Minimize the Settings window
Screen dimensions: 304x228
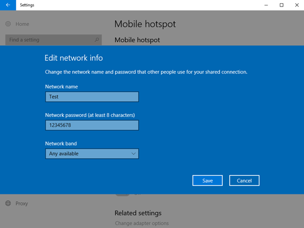coord(266,5)
